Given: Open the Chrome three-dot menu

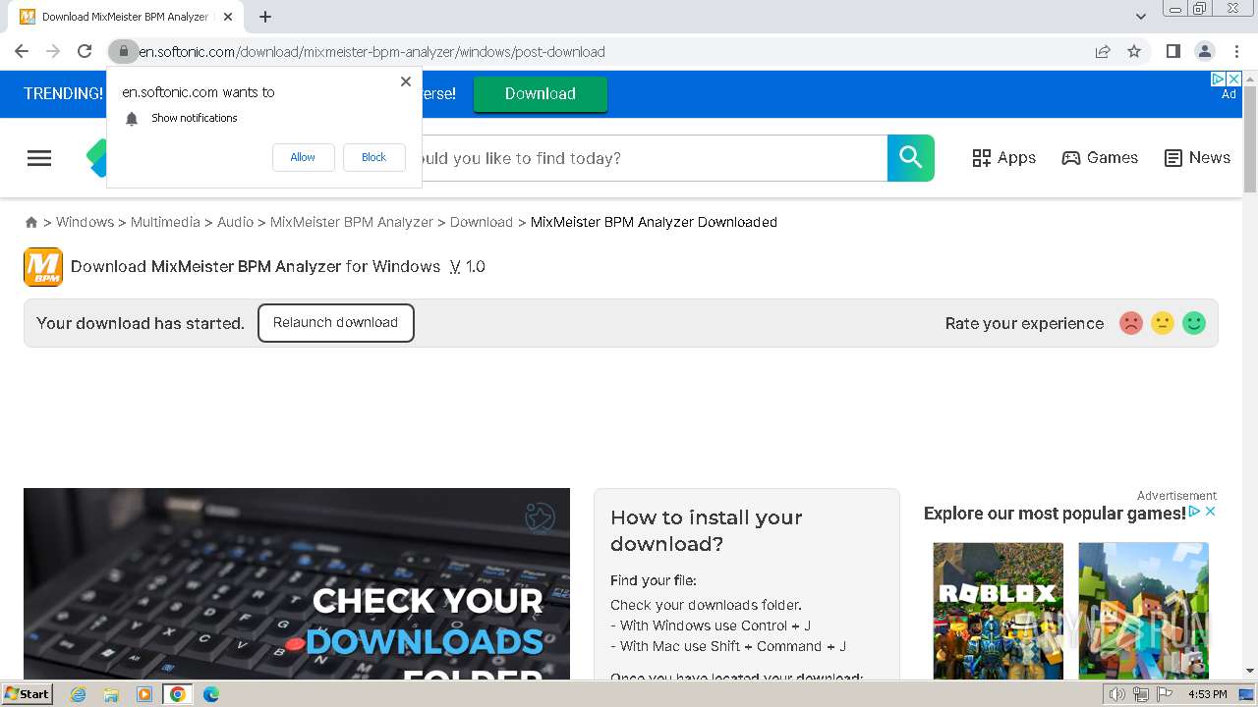Looking at the screenshot, I should (x=1236, y=52).
